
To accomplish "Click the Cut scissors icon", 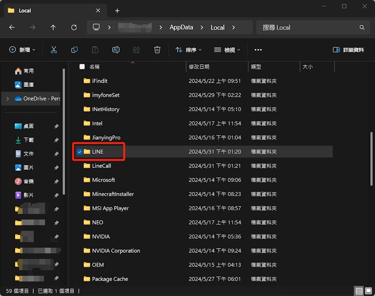I will coord(54,50).
